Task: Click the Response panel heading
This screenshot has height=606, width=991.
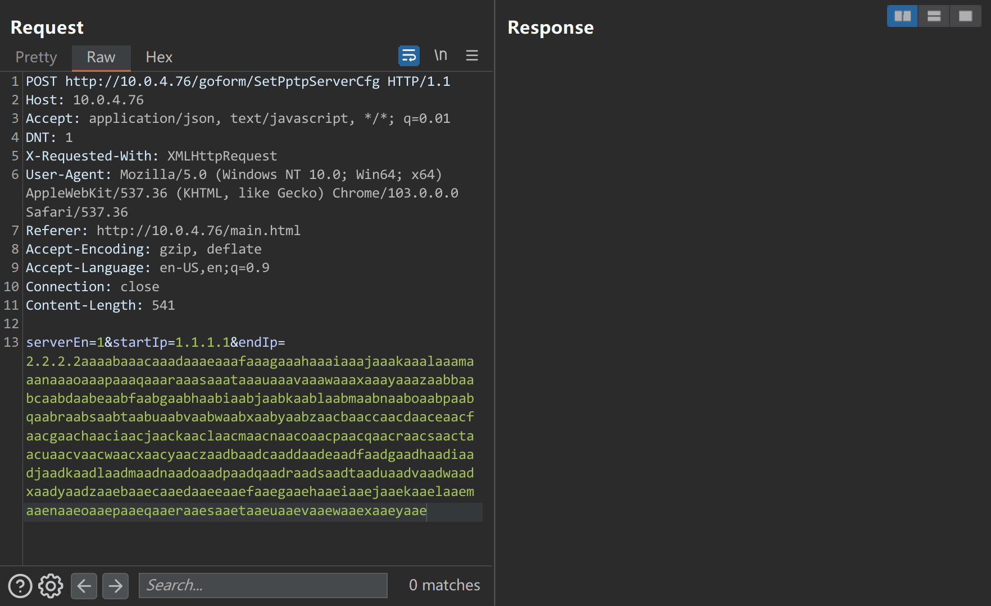Action: tap(551, 27)
